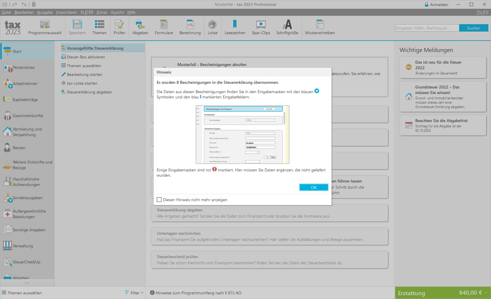
Task: Open the Bearbeiten menu
Action: click(x=24, y=12)
